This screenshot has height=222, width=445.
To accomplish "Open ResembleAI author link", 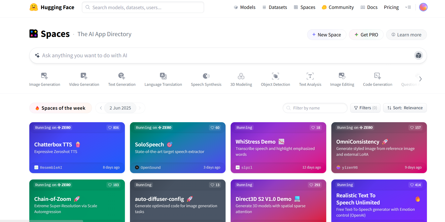I will (48, 168).
